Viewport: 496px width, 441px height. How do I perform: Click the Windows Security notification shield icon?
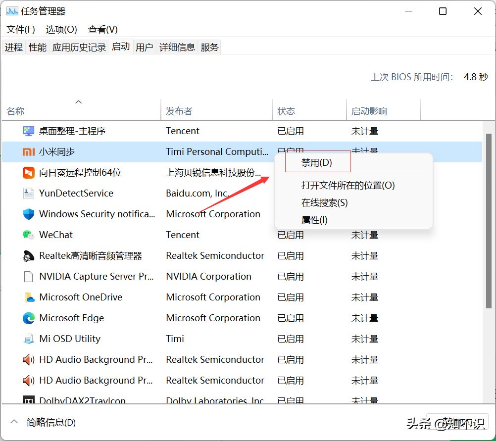pos(29,214)
